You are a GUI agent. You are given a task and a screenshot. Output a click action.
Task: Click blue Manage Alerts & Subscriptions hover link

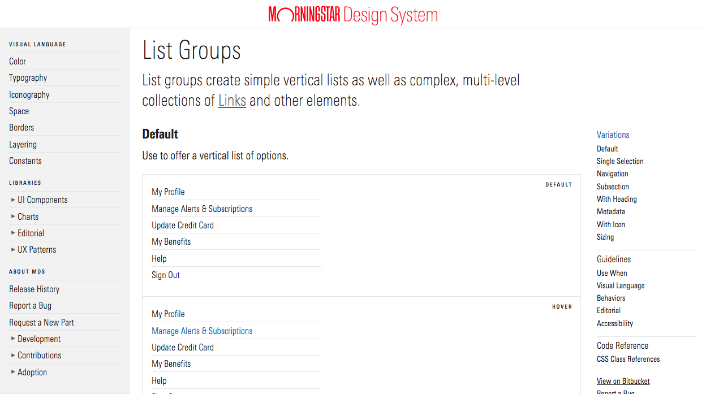click(x=202, y=331)
